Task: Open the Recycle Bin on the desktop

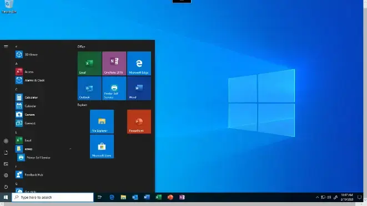Action: (x=9, y=7)
